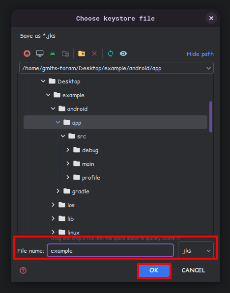Expand the gradle folder
Viewport: 230px width, 293px height.
58,191
